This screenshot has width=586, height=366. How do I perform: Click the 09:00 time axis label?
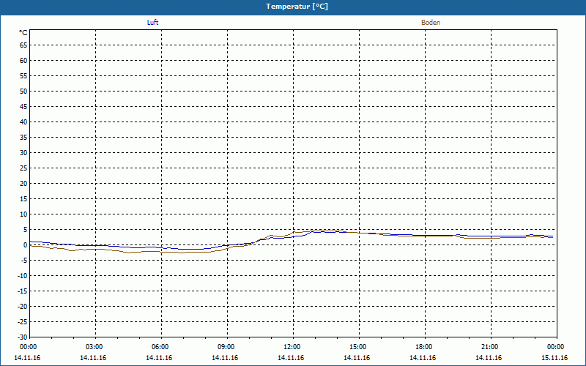coord(226,347)
